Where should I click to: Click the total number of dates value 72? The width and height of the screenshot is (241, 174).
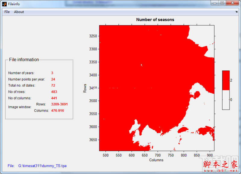pyautogui.click(x=53, y=85)
